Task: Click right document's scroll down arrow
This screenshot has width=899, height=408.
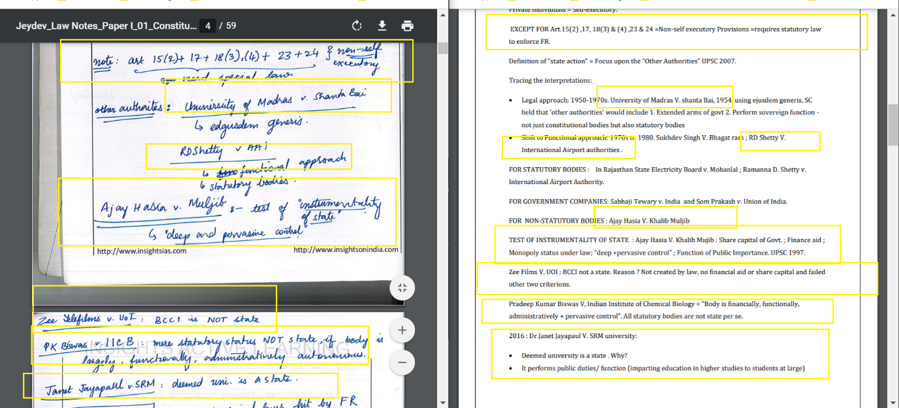Action: coord(893,402)
